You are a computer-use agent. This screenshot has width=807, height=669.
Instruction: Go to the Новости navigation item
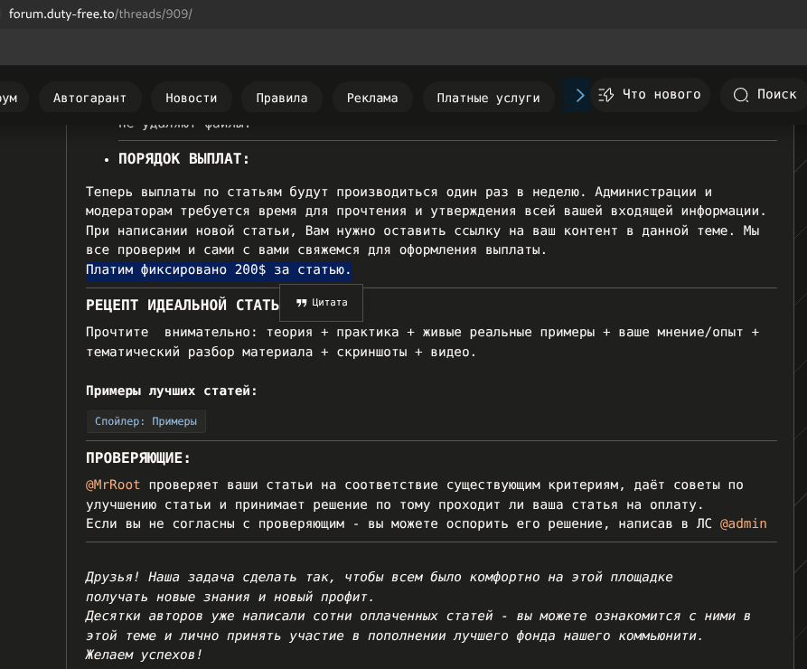[x=192, y=98]
